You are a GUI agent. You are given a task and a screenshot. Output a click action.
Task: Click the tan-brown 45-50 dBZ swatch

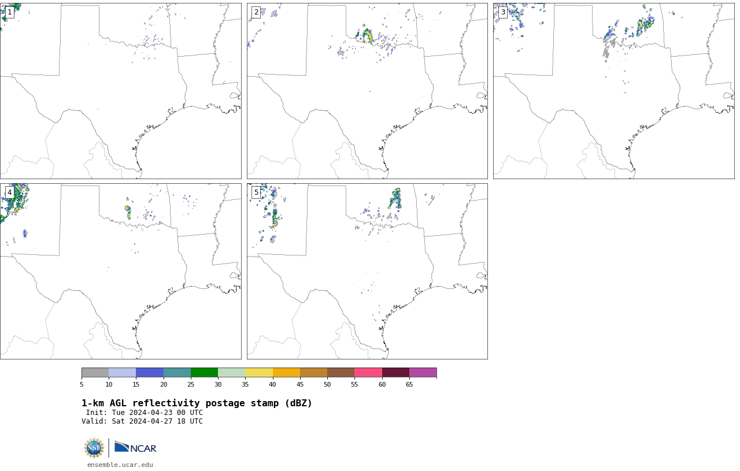[x=313, y=372]
